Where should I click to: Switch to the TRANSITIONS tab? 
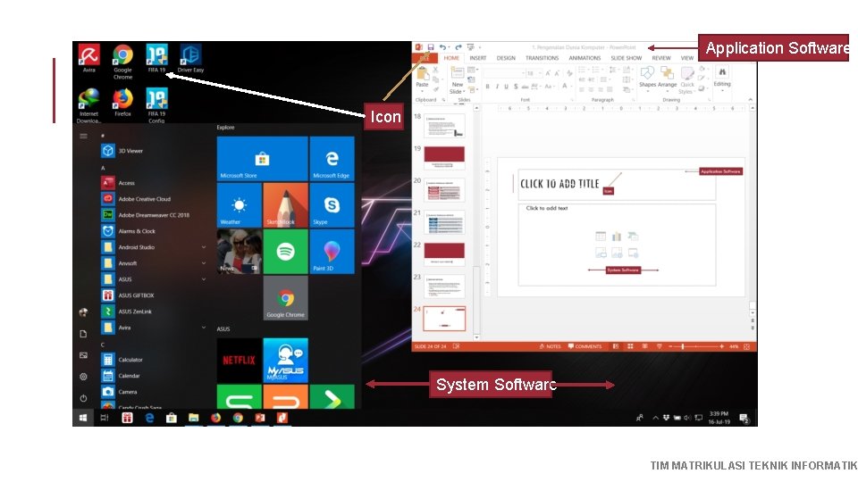[542, 58]
